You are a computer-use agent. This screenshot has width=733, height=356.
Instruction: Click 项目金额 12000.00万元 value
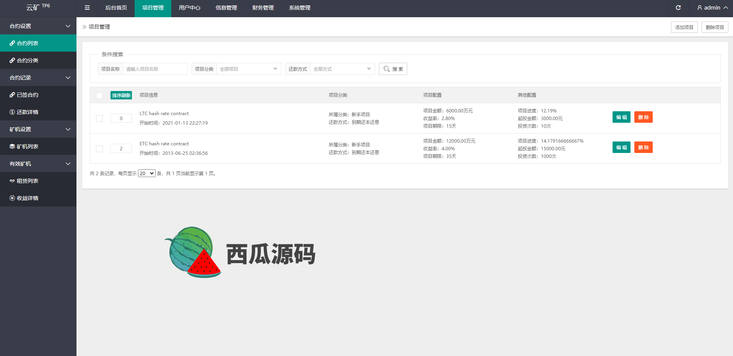click(x=461, y=141)
